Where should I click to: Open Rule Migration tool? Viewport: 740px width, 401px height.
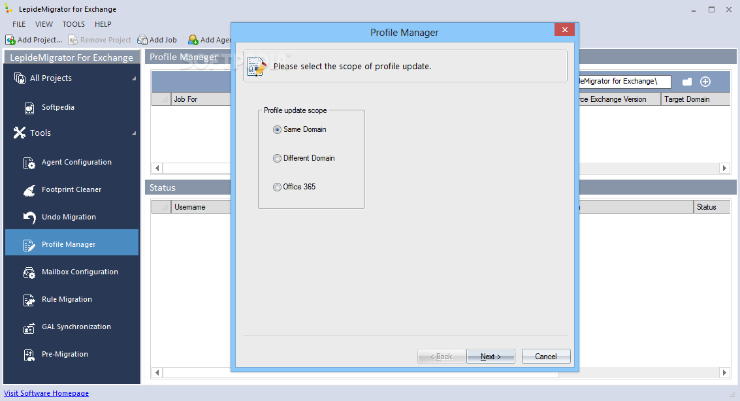tap(67, 299)
